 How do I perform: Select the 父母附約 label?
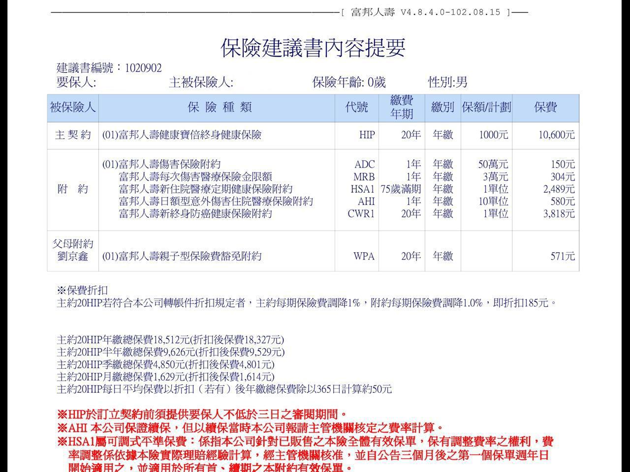click(73, 244)
